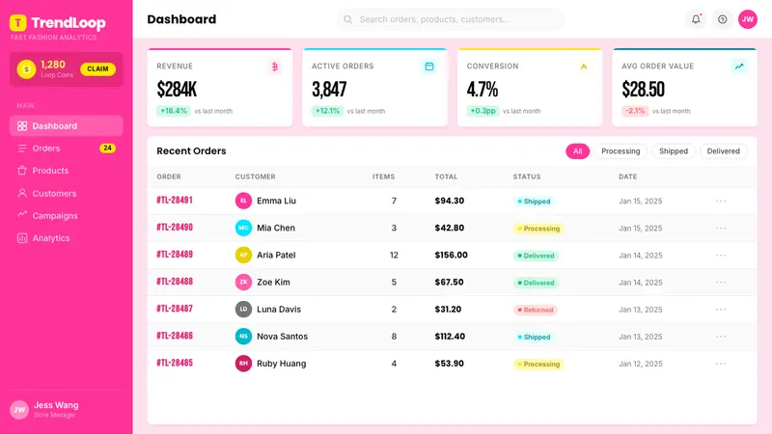Open more options for order #TL-28487

pos(721,309)
